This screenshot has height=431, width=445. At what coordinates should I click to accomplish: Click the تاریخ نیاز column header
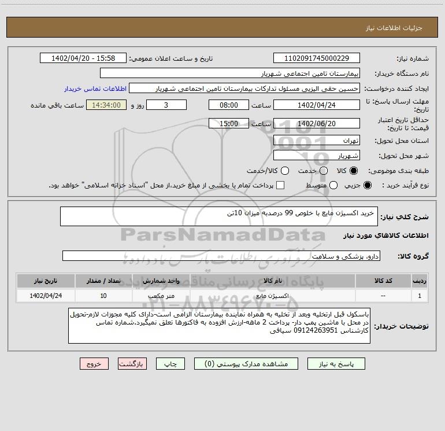click(x=46, y=281)
